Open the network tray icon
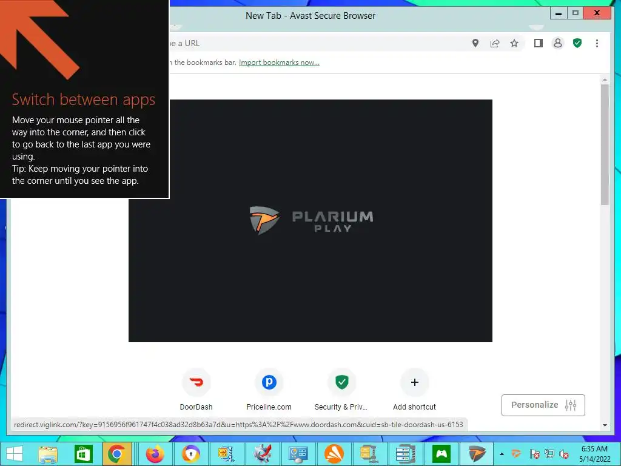This screenshot has width=621, height=466. 549,454
